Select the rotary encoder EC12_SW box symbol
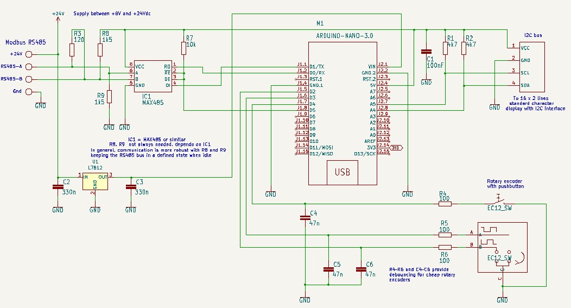This screenshot has height=308, width=571. click(502, 247)
